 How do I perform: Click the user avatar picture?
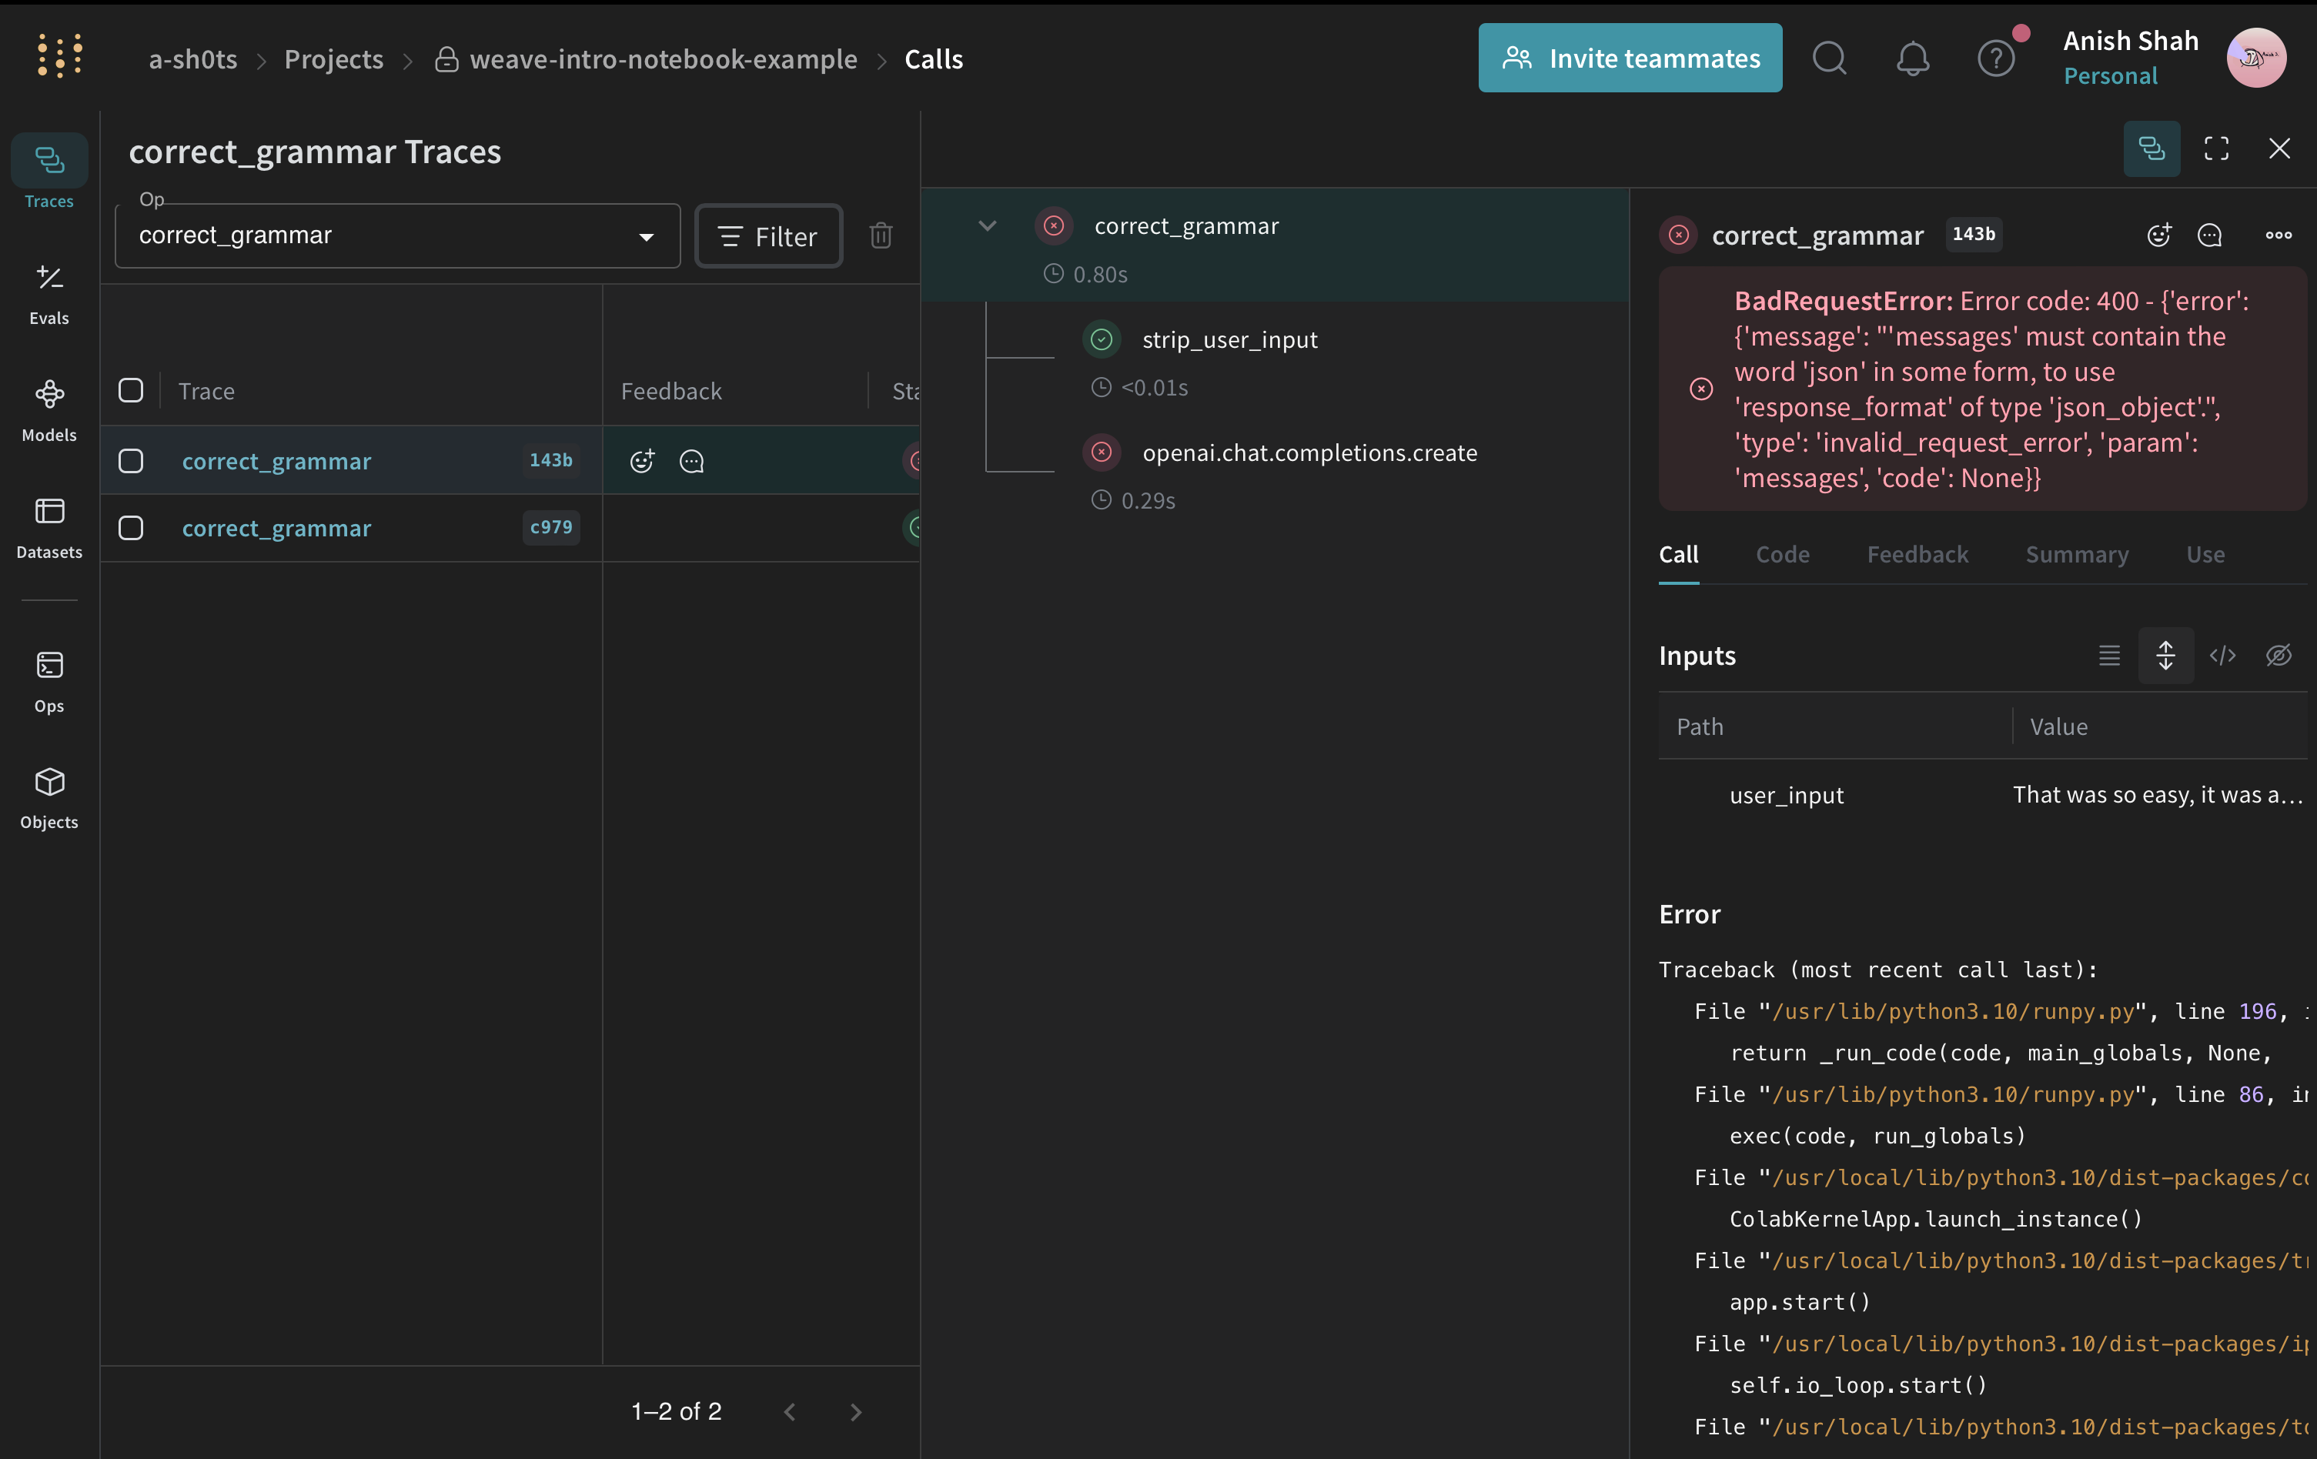click(x=2255, y=58)
